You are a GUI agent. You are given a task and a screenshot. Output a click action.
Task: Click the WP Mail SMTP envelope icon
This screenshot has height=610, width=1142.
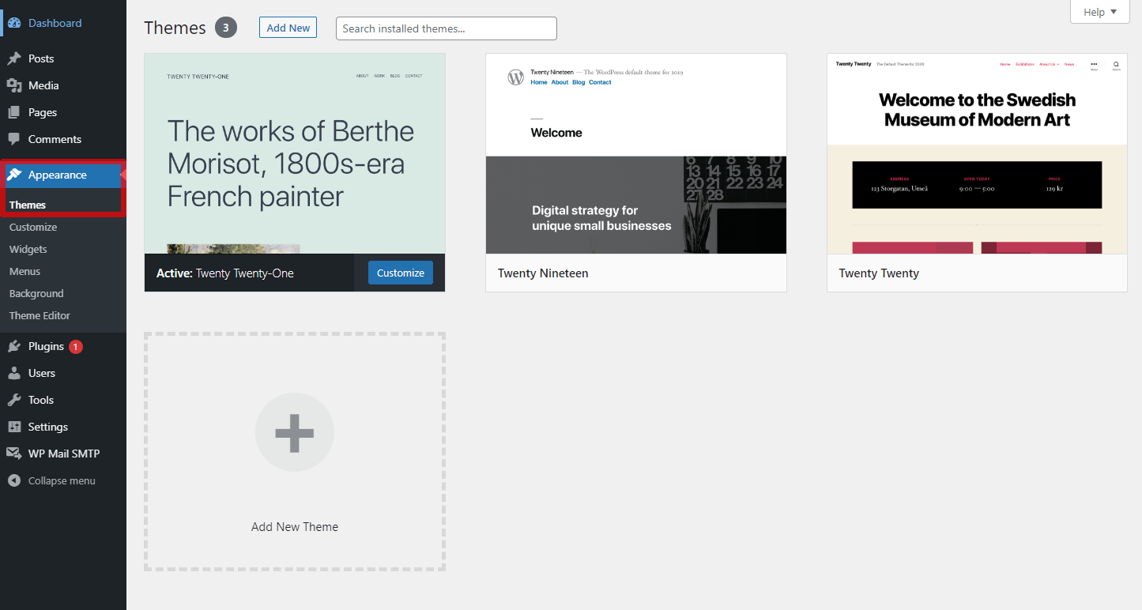pos(14,454)
